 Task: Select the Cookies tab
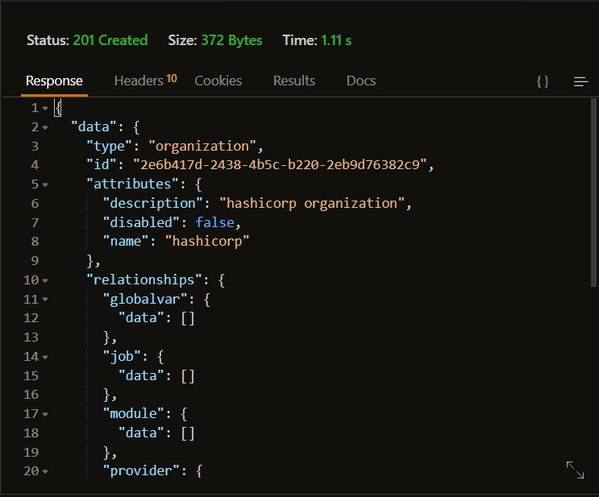click(218, 81)
